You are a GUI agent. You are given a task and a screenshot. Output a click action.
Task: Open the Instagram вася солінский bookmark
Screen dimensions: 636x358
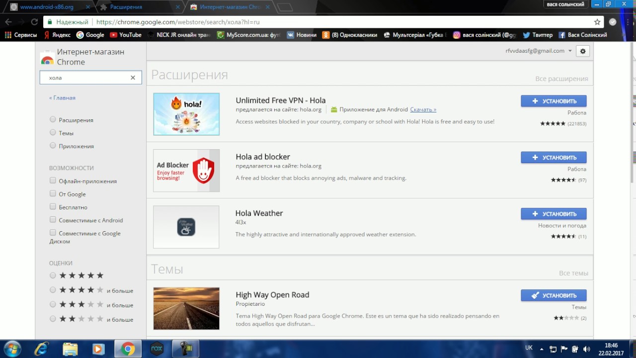(x=484, y=35)
